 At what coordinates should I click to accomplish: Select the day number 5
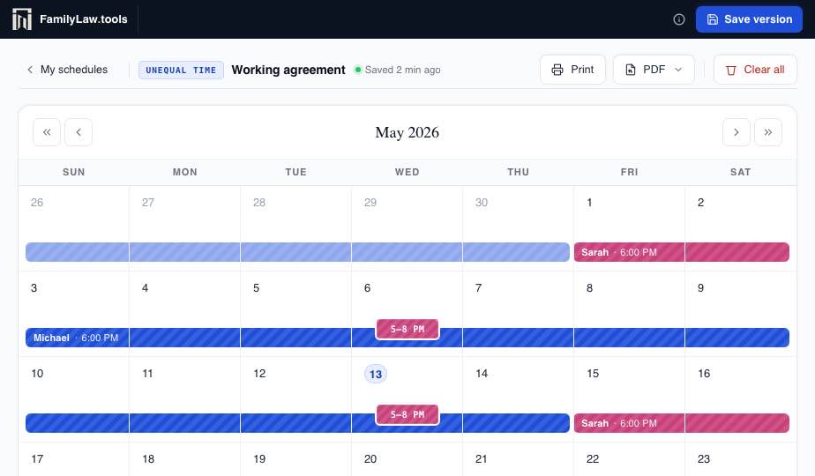[257, 288]
